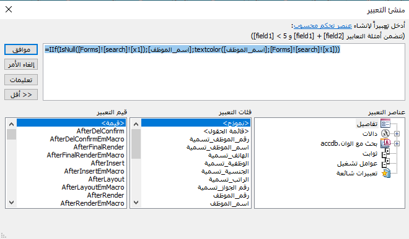
Task: Click the تعبيرات شائعة star icon
Action: click(x=386, y=173)
